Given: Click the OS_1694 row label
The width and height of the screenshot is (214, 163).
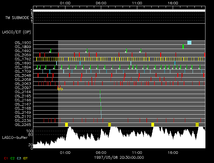Looking at the screenshot, I should 23,67.
